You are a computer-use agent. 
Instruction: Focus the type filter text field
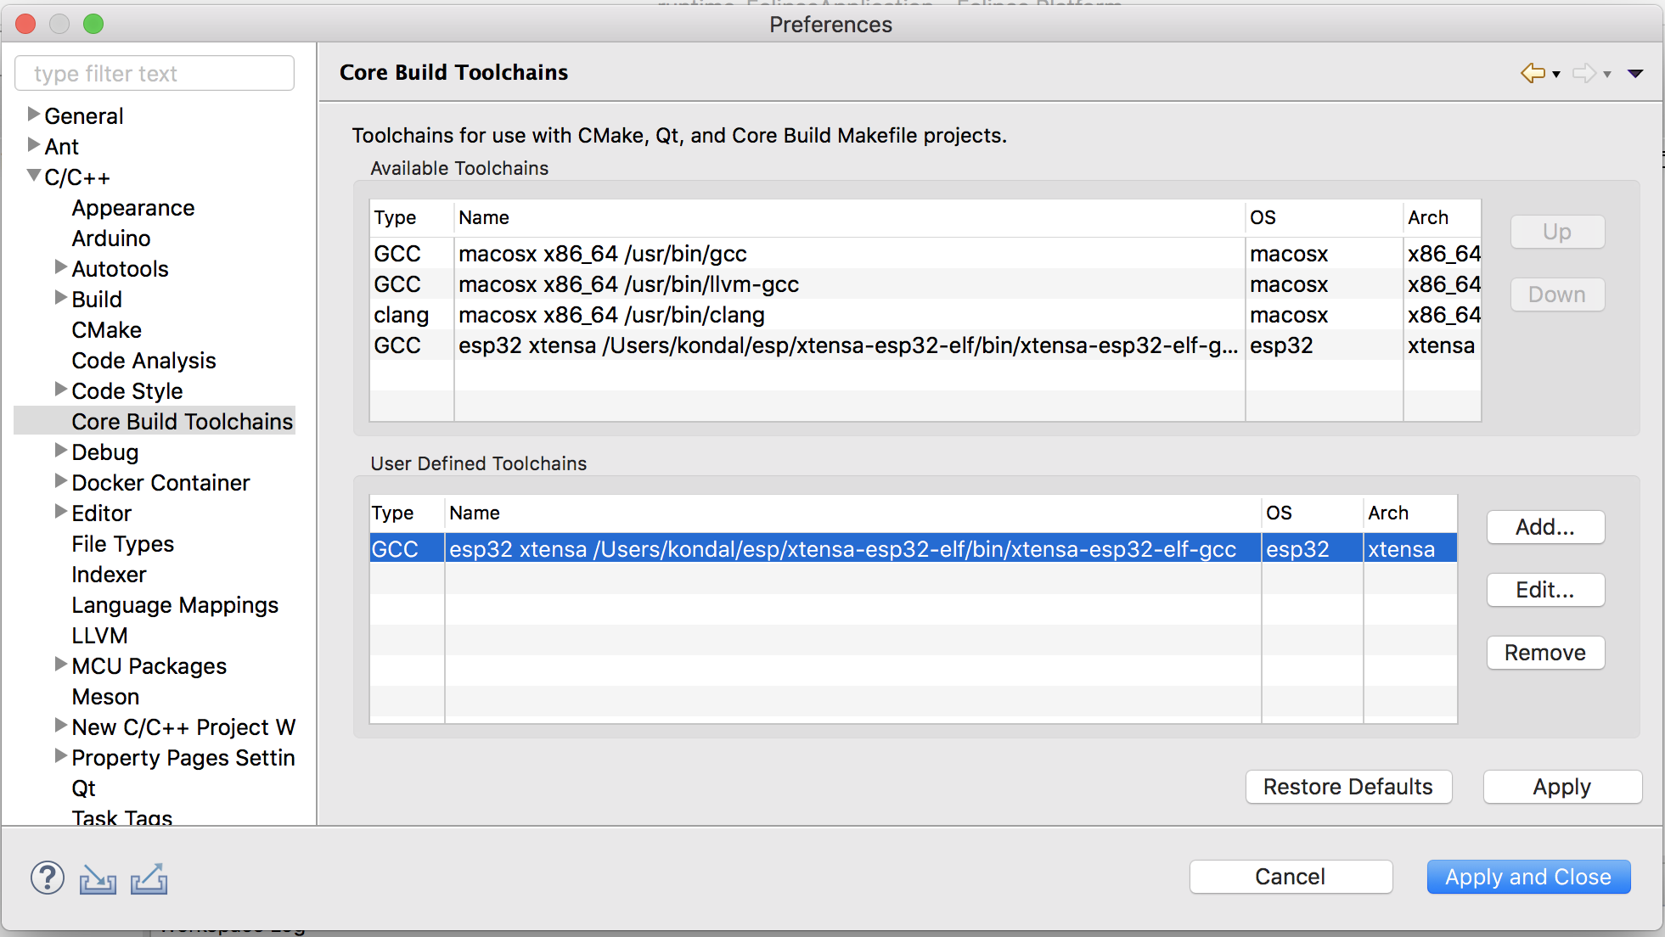pos(155,74)
